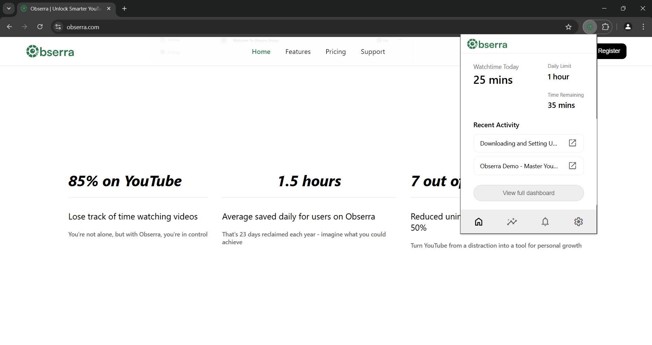Click the Obserra logo in the site header
This screenshot has height=345, width=652.
point(50,51)
